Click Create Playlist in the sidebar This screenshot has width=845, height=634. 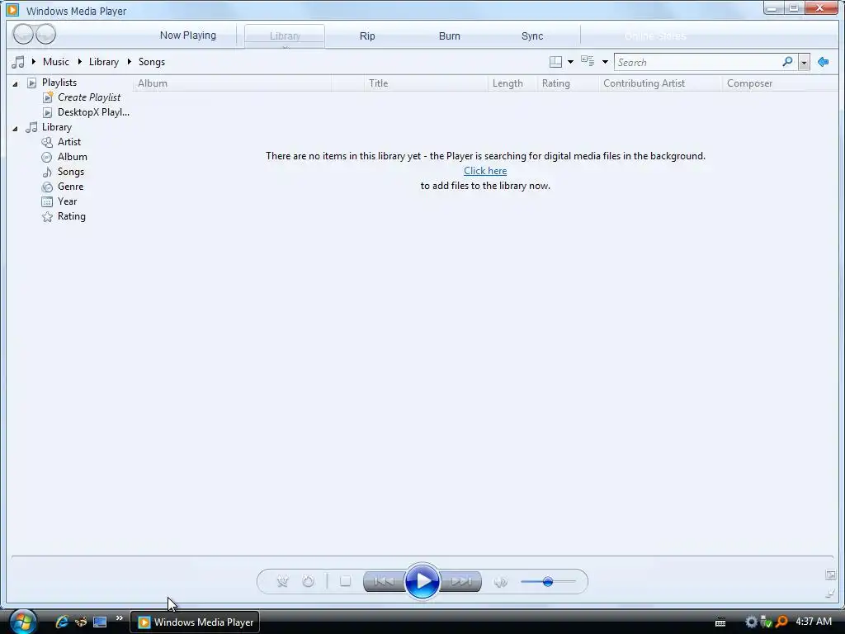[89, 97]
